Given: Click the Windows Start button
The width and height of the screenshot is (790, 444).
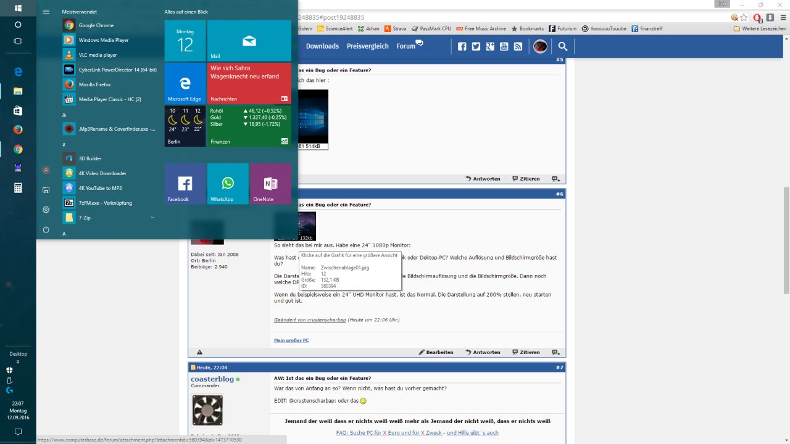Looking at the screenshot, I should 18,8.
